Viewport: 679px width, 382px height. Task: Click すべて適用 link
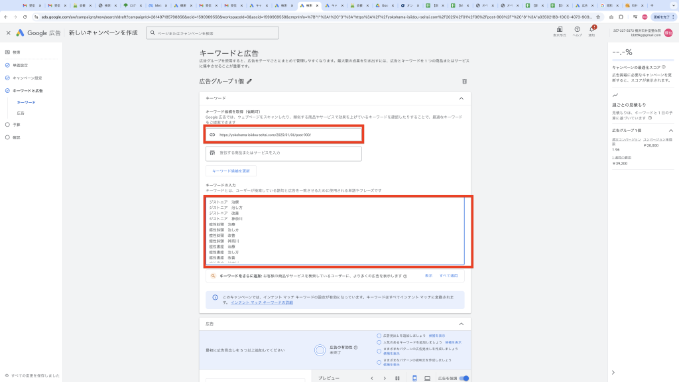pos(448,275)
